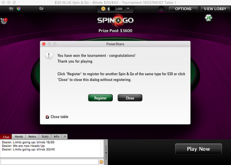Pop out the chat panel arrow icon
The width and height of the screenshot is (231, 165).
(x=65, y=137)
